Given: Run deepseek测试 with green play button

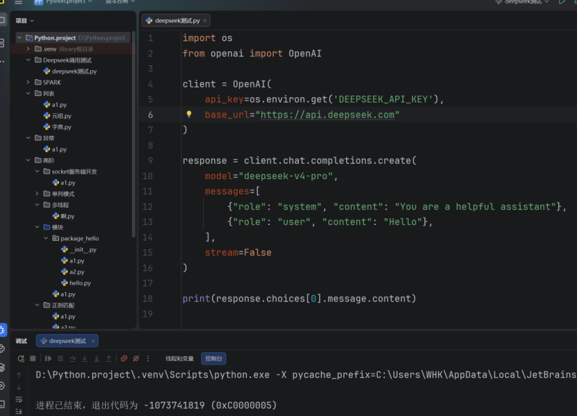Looking at the screenshot, I should pyautogui.click(x=562, y=2).
